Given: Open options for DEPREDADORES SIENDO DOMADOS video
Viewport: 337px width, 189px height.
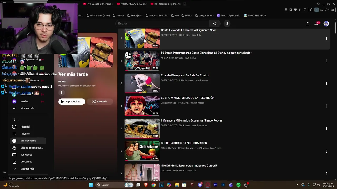Looking at the screenshot, I should coord(326,151).
